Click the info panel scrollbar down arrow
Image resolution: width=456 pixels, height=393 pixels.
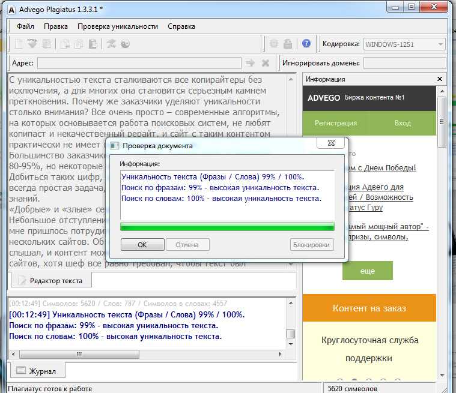pos(442,376)
